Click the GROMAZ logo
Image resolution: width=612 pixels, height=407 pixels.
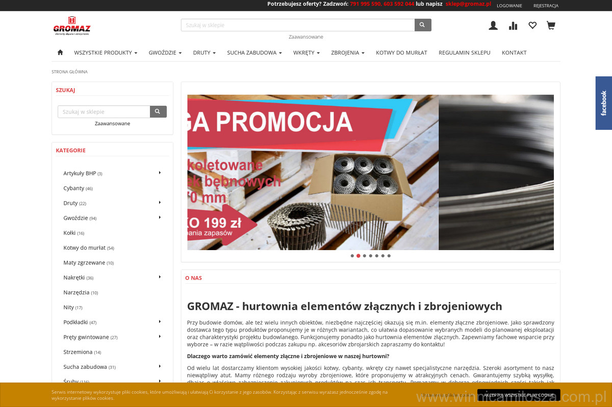pos(72,26)
